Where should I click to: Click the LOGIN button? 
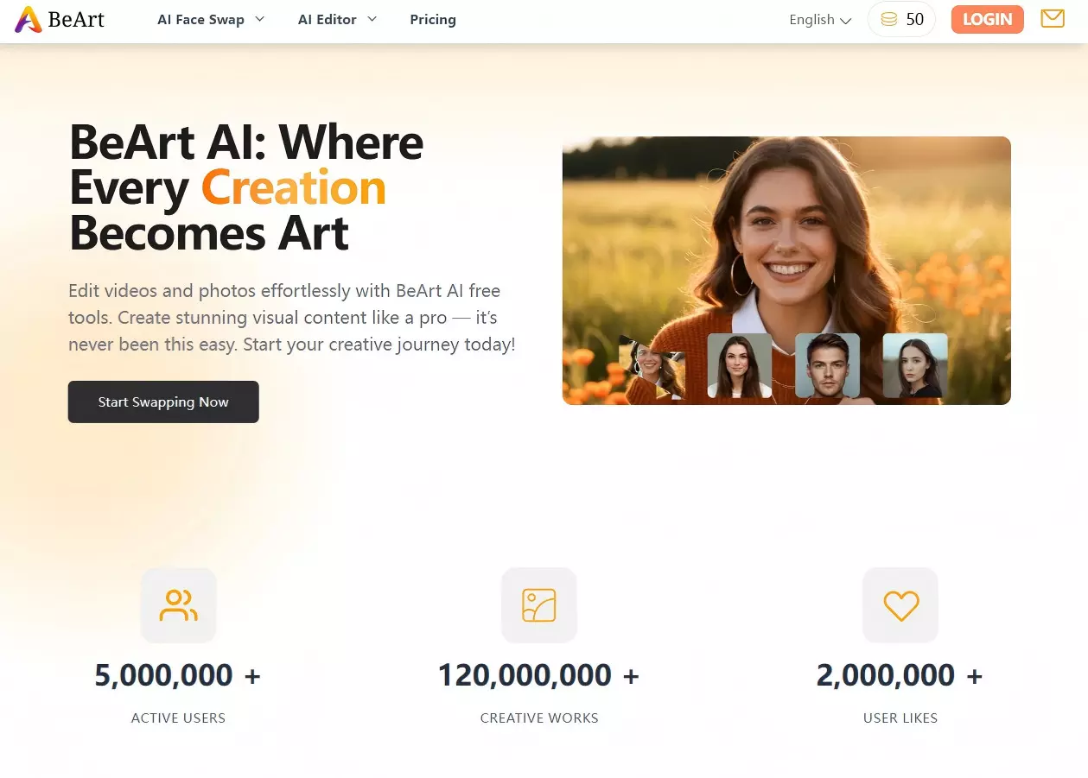pyautogui.click(x=987, y=19)
